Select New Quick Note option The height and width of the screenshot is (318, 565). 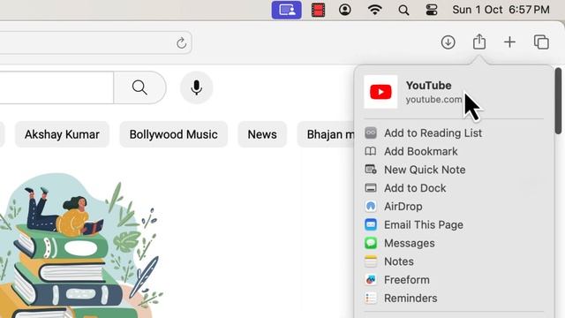coord(454,170)
